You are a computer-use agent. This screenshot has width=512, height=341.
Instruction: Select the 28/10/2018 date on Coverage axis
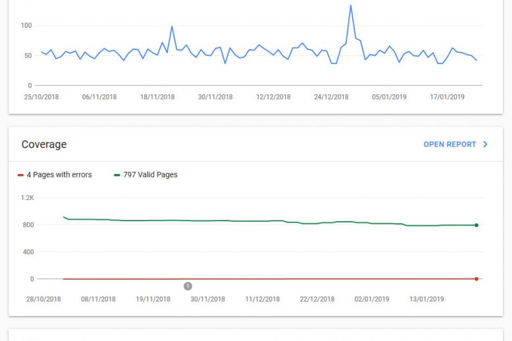click(x=43, y=299)
